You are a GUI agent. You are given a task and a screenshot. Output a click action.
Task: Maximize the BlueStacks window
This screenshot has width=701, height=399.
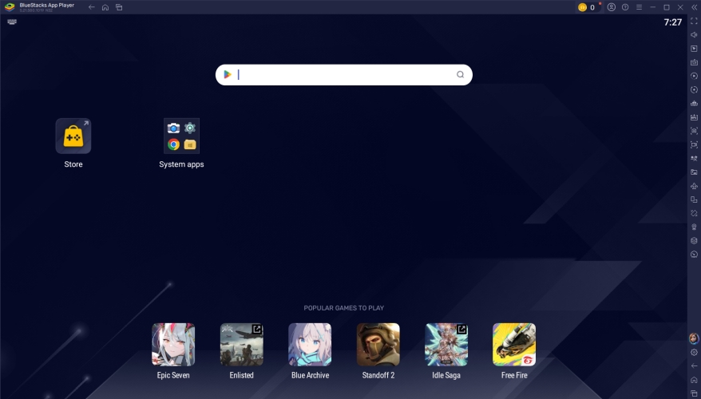tap(667, 7)
